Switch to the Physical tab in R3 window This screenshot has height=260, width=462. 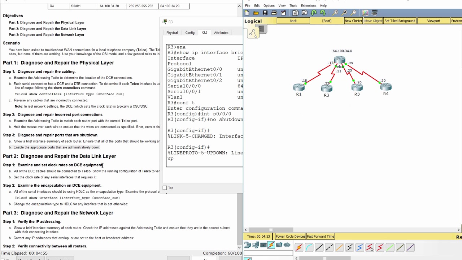click(172, 32)
